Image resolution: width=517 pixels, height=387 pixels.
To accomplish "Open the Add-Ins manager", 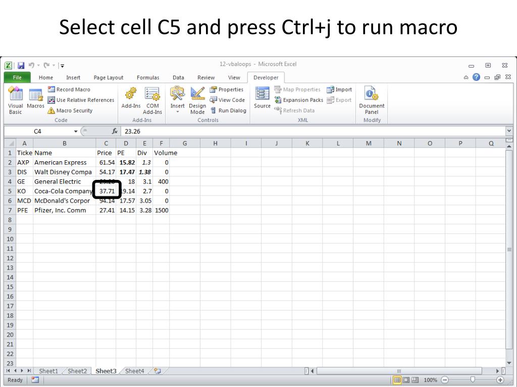I will pyautogui.click(x=131, y=98).
